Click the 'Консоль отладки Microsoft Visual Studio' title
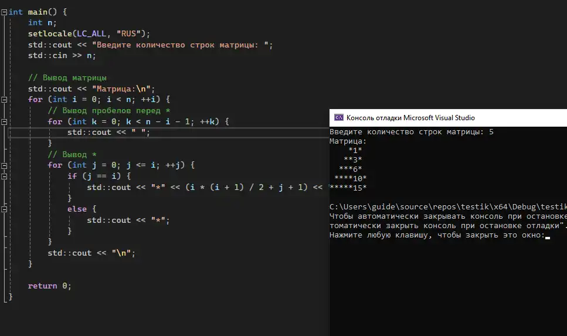Image resolution: width=567 pixels, height=336 pixels. (x=410, y=117)
